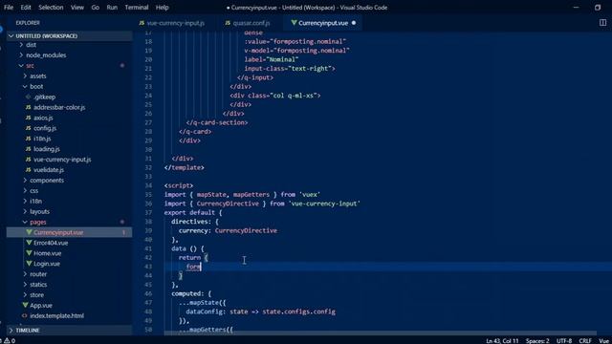The width and height of the screenshot is (612, 344).
Task: Click the horizontal scrollbar of the editor
Action: click(380, 333)
